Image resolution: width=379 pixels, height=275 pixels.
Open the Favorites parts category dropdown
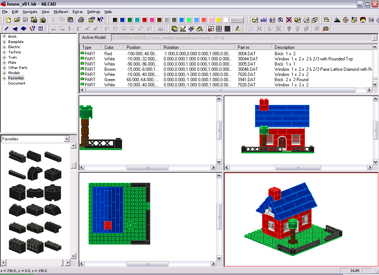pos(67,139)
